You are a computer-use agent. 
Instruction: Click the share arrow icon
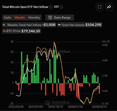coord(109,7)
